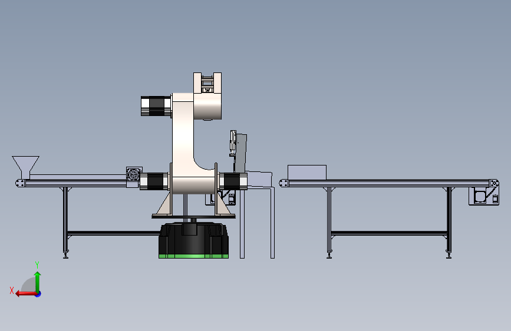Image resolution: width=511 pixels, height=331 pixels.
Task: Click the round turntable plate under the robot
Action: tap(193, 216)
